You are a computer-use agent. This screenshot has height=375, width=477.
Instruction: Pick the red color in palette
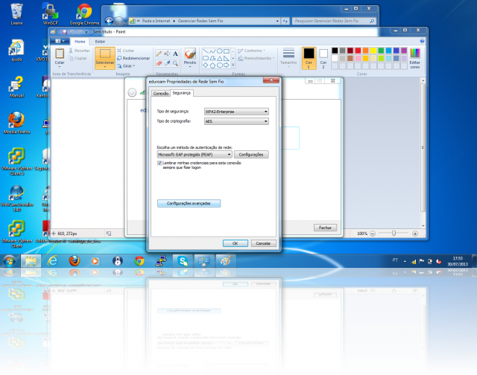[x=358, y=51]
